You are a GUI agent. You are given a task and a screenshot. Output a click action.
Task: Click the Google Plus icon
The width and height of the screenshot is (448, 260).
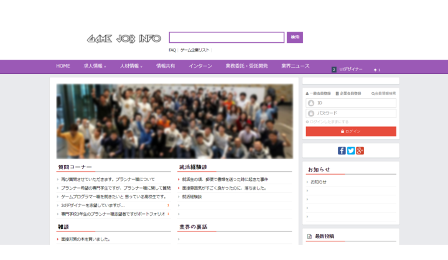click(360, 151)
